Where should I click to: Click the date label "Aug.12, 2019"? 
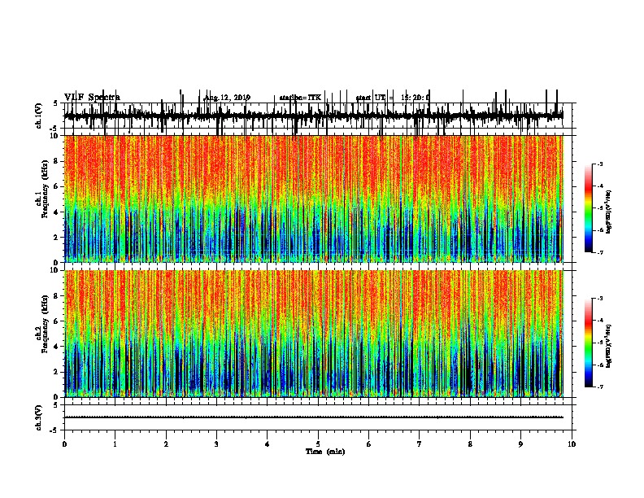click(x=227, y=98)
